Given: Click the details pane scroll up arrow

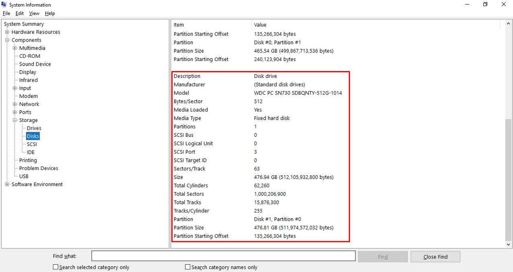Looking at the screenshot, I should tap(508, 24).
